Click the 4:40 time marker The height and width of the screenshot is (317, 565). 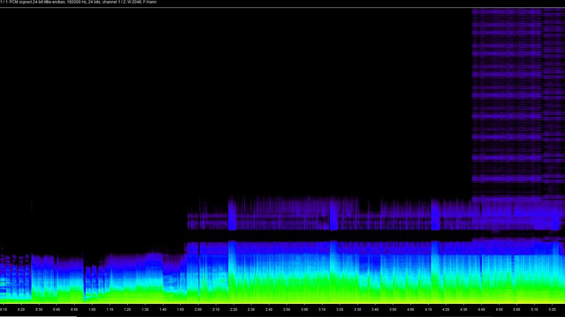(481, 310)
